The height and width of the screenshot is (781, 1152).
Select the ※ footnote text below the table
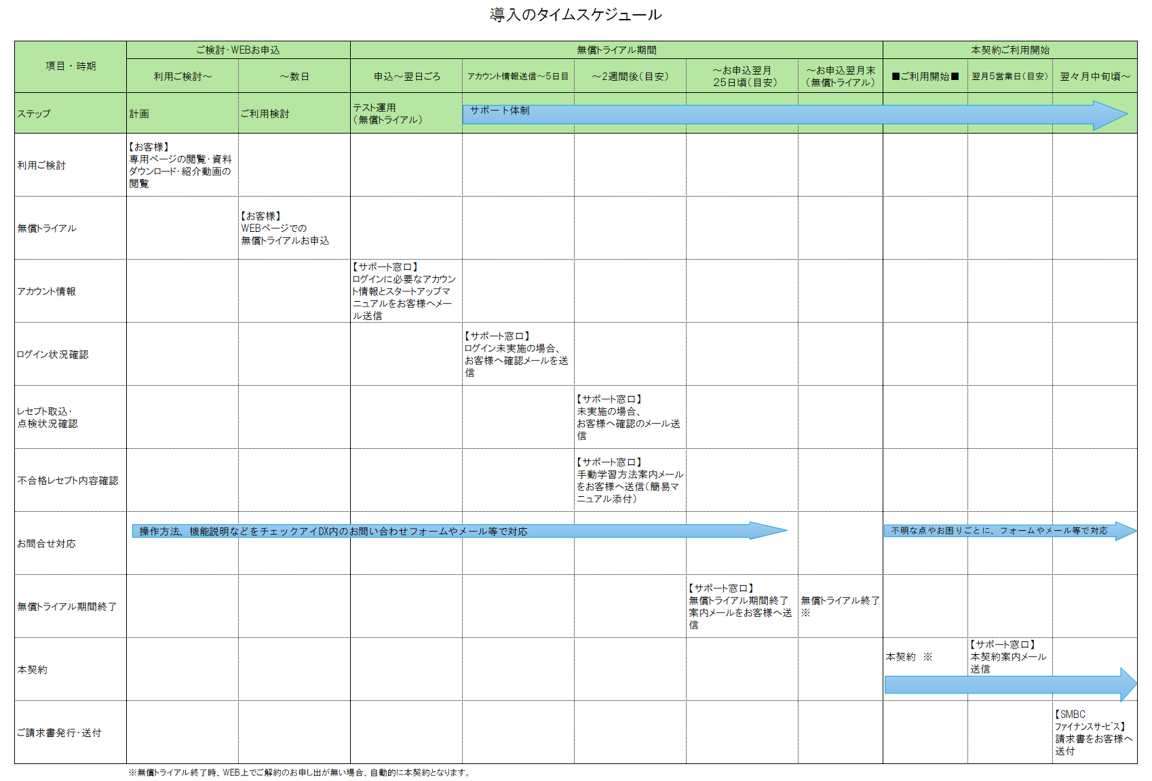(299, 772)
